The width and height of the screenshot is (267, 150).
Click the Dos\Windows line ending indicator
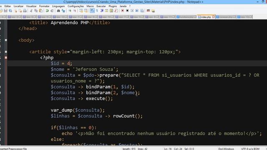[226, 149]
